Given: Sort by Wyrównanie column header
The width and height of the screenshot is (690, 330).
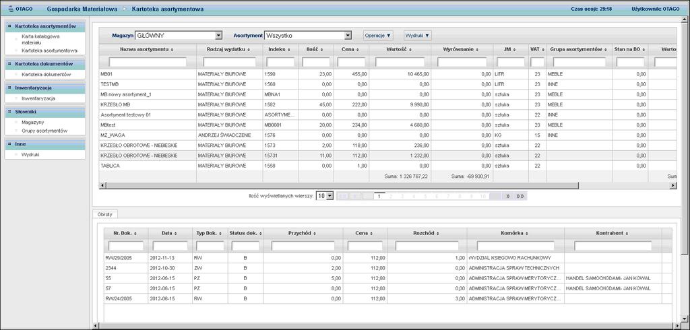Looking at the screenshot, I should pyautogui.click(x=462, y=49).
